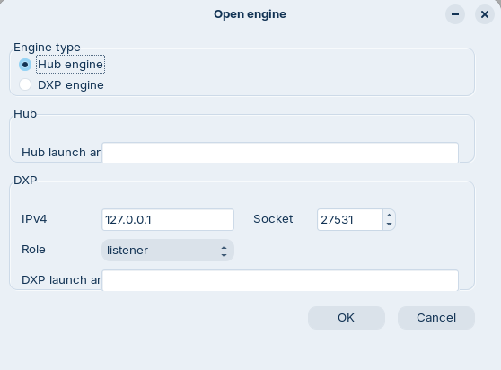Confirm with the OK button
The image size is (501, 370).
click(x=347, y=318)
